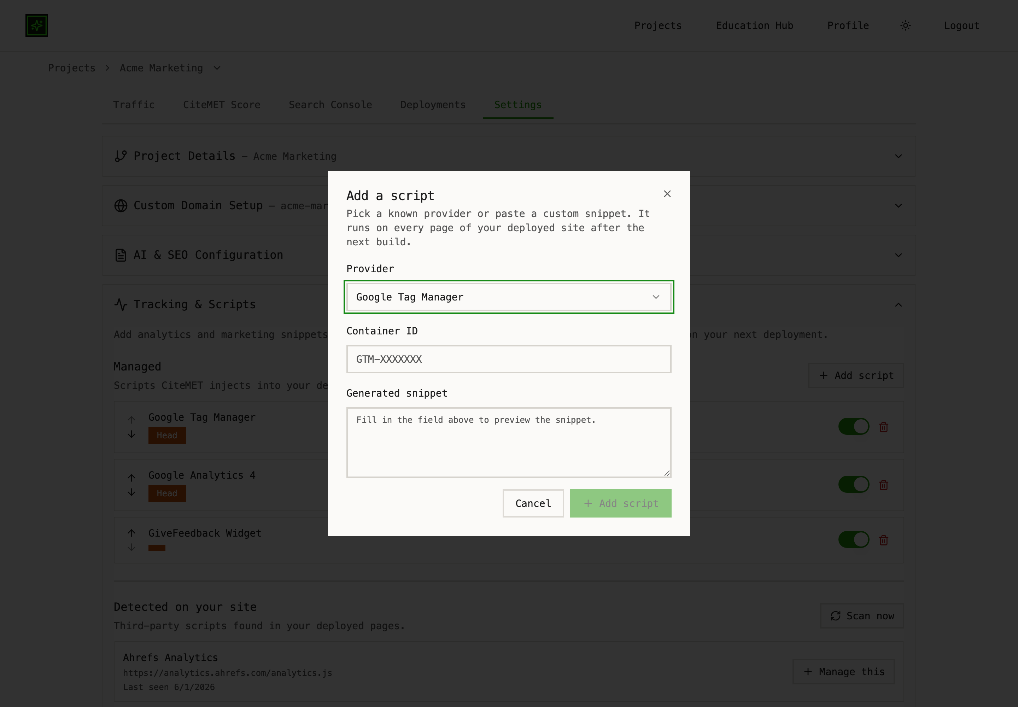Expand the Project Details section
This screenshot has height=707, width=1018.
898,156
